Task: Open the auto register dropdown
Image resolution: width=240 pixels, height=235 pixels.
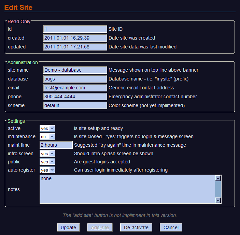Action: [x=47, y=170]
